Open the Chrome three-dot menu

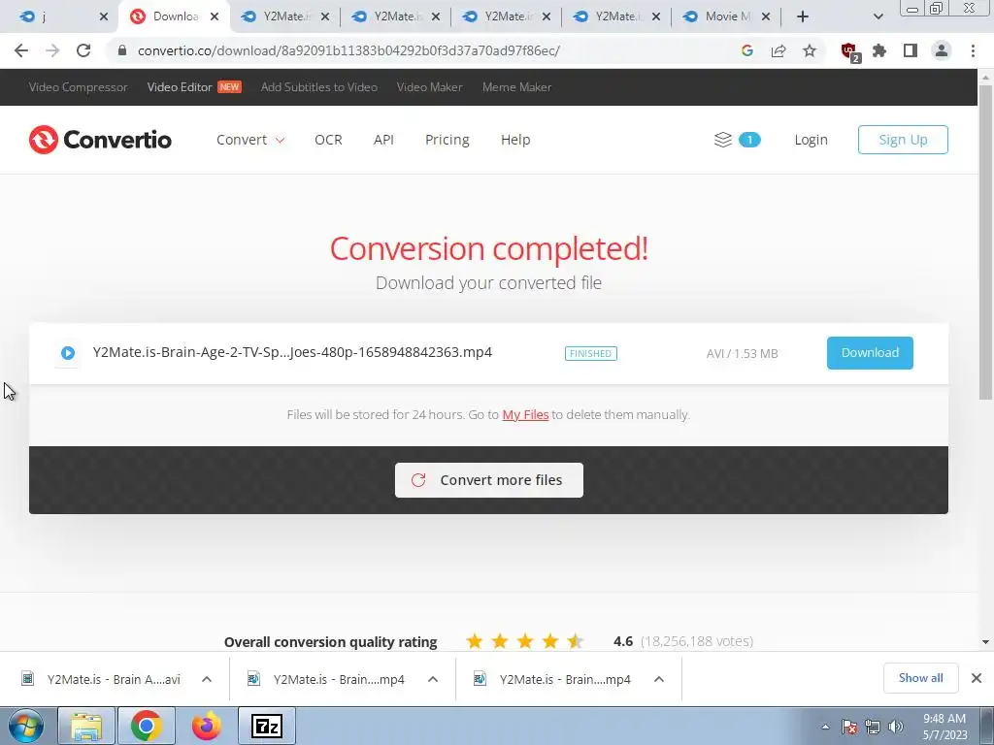tap(973, 50)
